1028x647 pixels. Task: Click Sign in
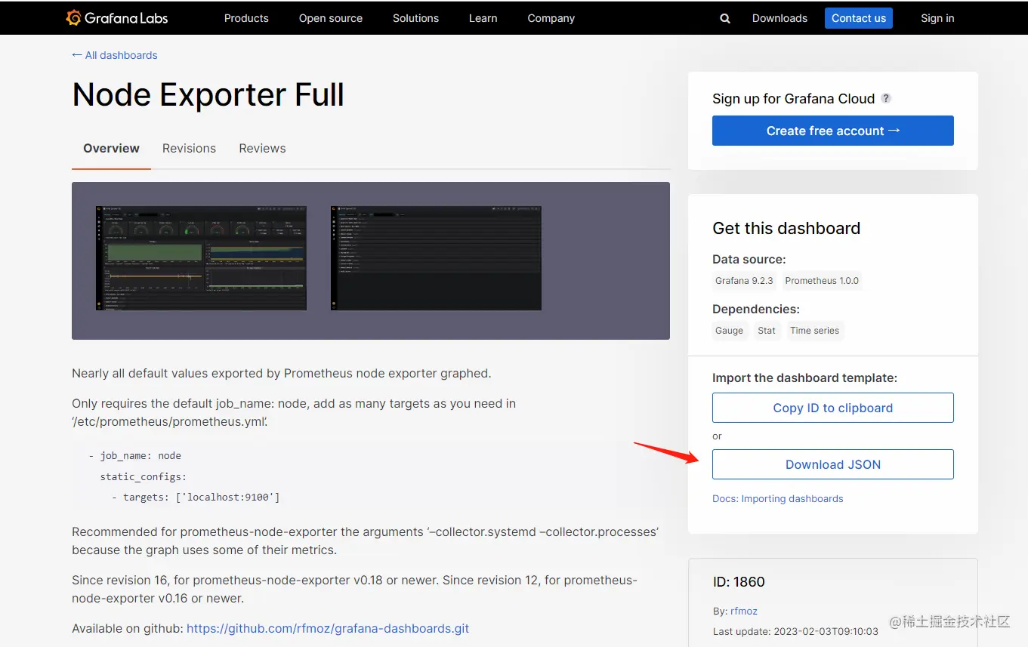coord(937,18)
